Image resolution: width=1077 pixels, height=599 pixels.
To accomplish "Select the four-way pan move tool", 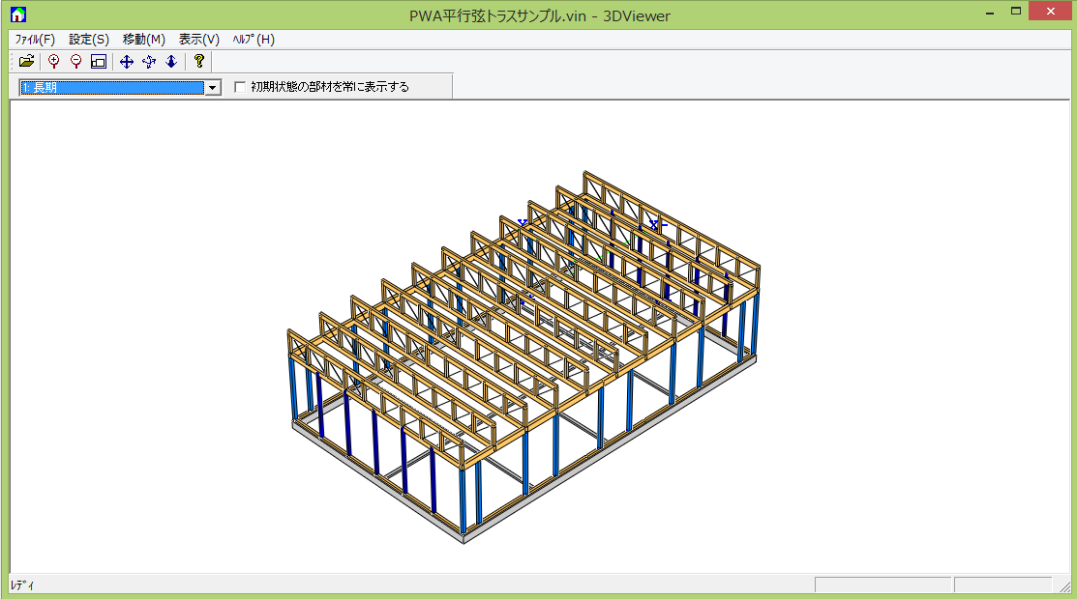I will (x=126, y=62).
